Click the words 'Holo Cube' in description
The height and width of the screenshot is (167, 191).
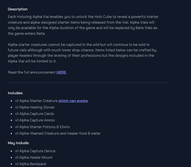(x=103, y=17)
